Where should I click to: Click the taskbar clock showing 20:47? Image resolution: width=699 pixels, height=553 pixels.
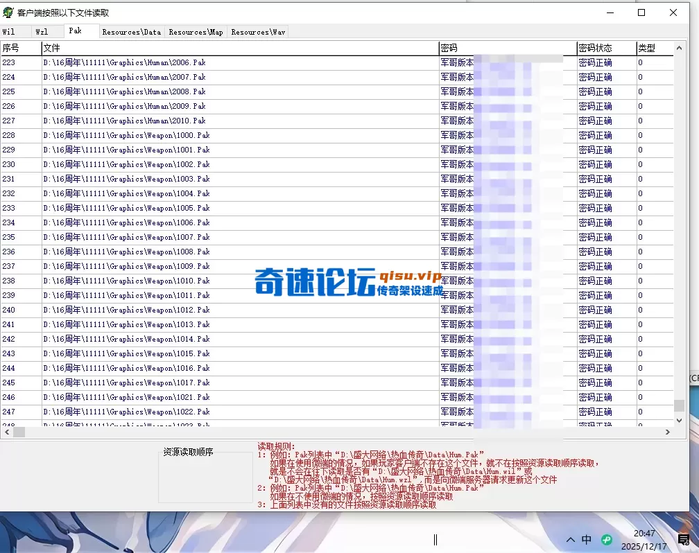click(x=645, y=538)
